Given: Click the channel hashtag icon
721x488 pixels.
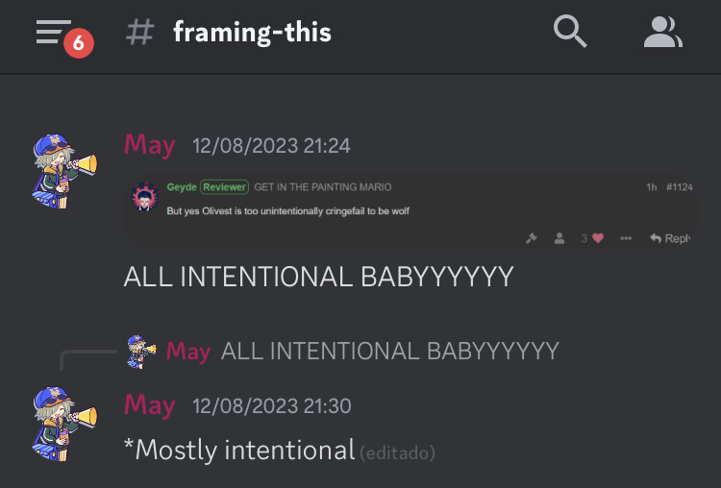Looking at the screenshot, I should pyautogui.click(x=139, y=32).
